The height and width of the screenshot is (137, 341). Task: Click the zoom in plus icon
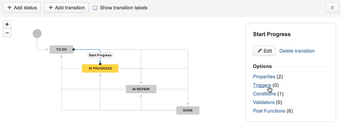point(7,24)
